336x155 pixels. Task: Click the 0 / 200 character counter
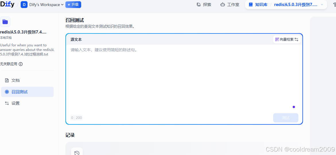(x=76, y=118)
